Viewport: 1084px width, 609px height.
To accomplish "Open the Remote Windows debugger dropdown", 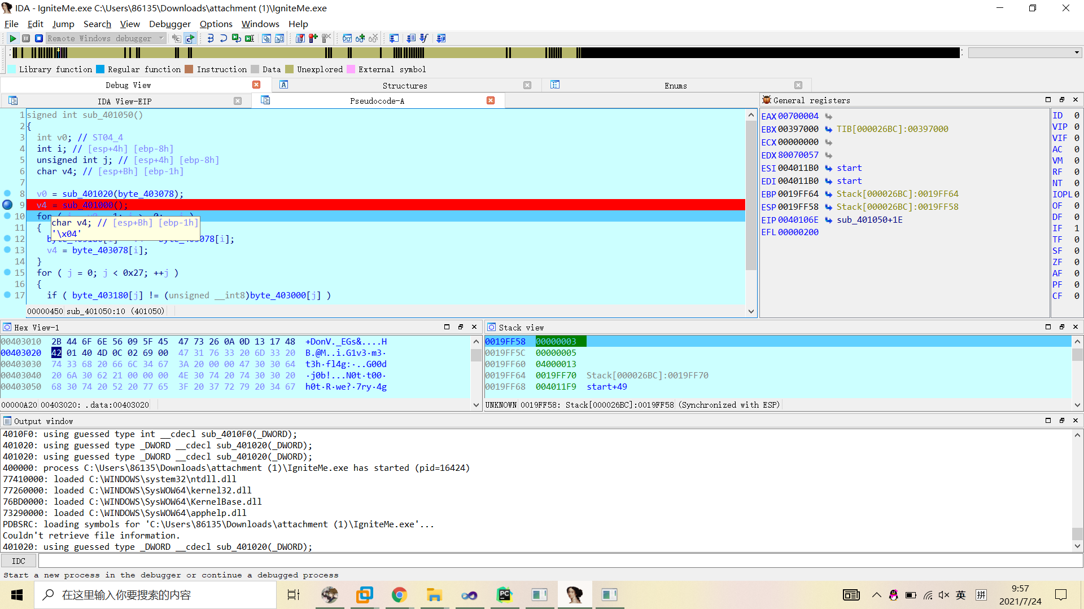I will pos(161,38).
